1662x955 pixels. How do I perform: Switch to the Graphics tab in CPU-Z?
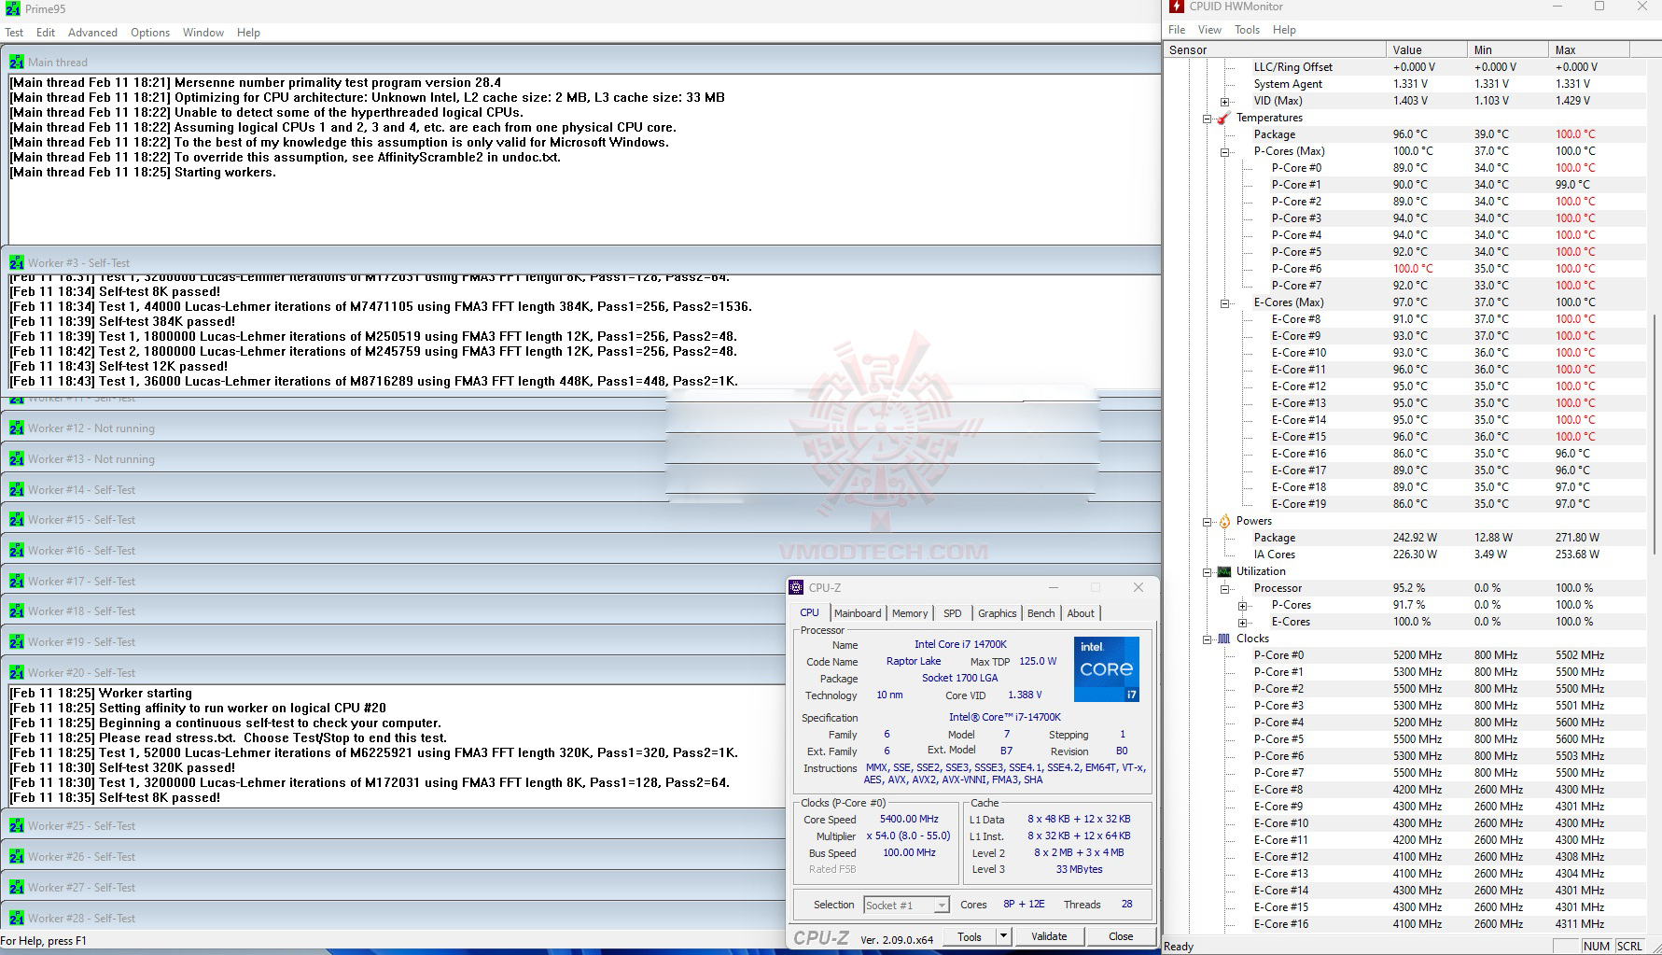(997, 613)
